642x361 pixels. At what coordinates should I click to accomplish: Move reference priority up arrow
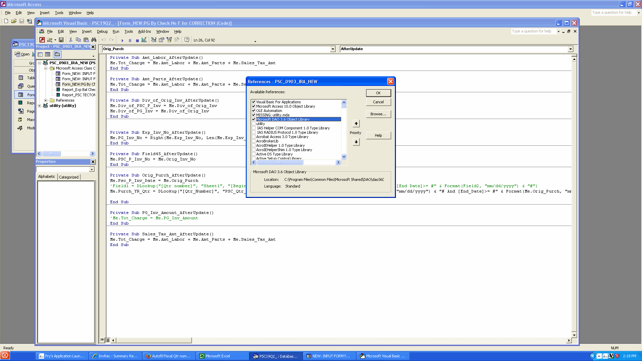pyautogui.click(x=356, y=124)
